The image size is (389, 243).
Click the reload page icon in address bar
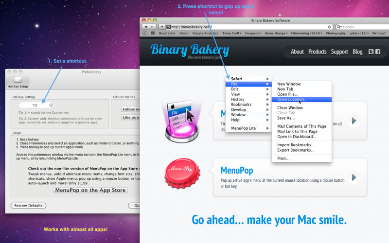(x=330, y=27)
